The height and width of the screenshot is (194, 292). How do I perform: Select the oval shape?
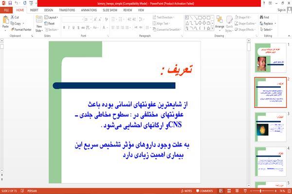coord(204,18)
